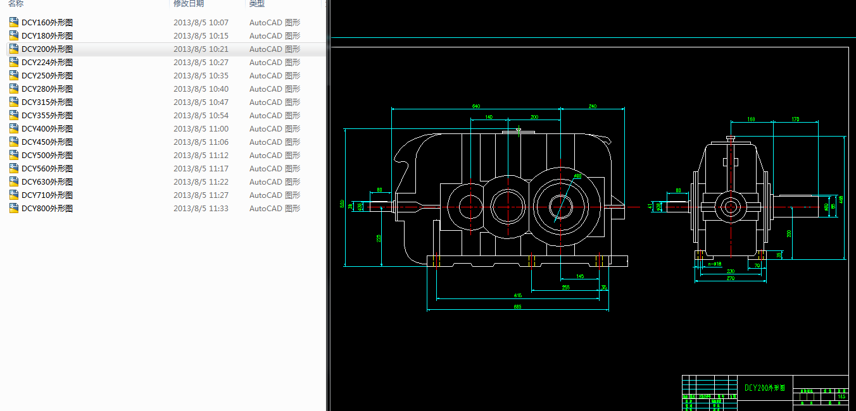856x411 pixels.
Task: Click the DCY450外形图 file icon
Action: 14,142
